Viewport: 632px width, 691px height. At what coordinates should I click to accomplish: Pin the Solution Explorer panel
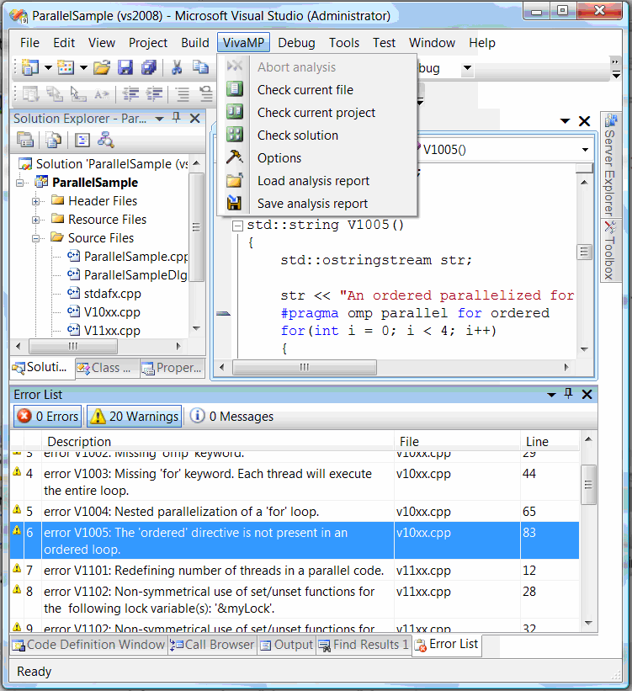pyautogui.click(x=176, y=118)
